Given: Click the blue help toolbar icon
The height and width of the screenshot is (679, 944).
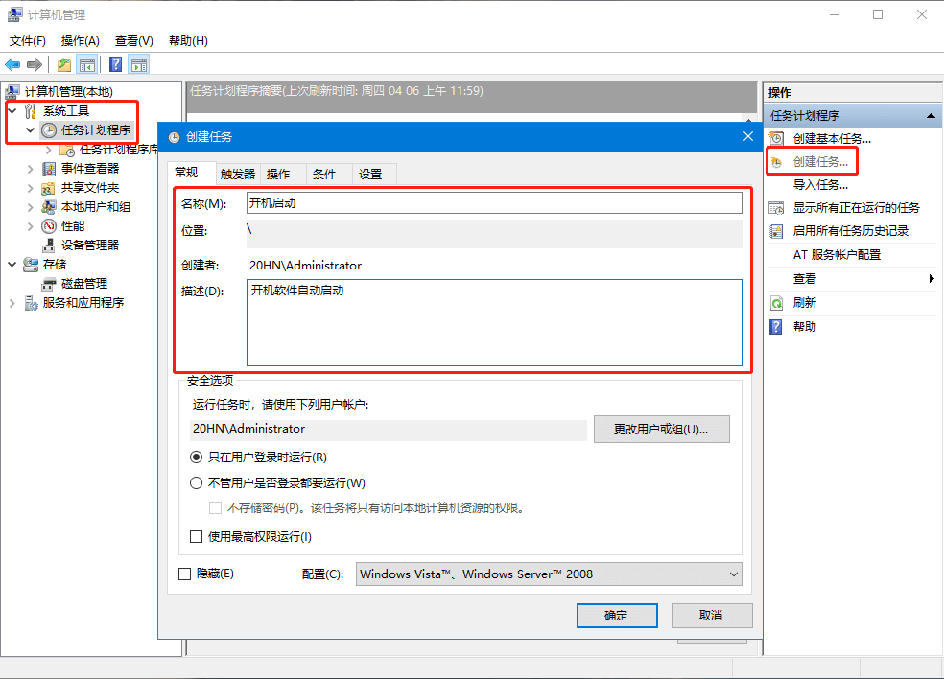Looking at the screenshot, I should point(115,64).
